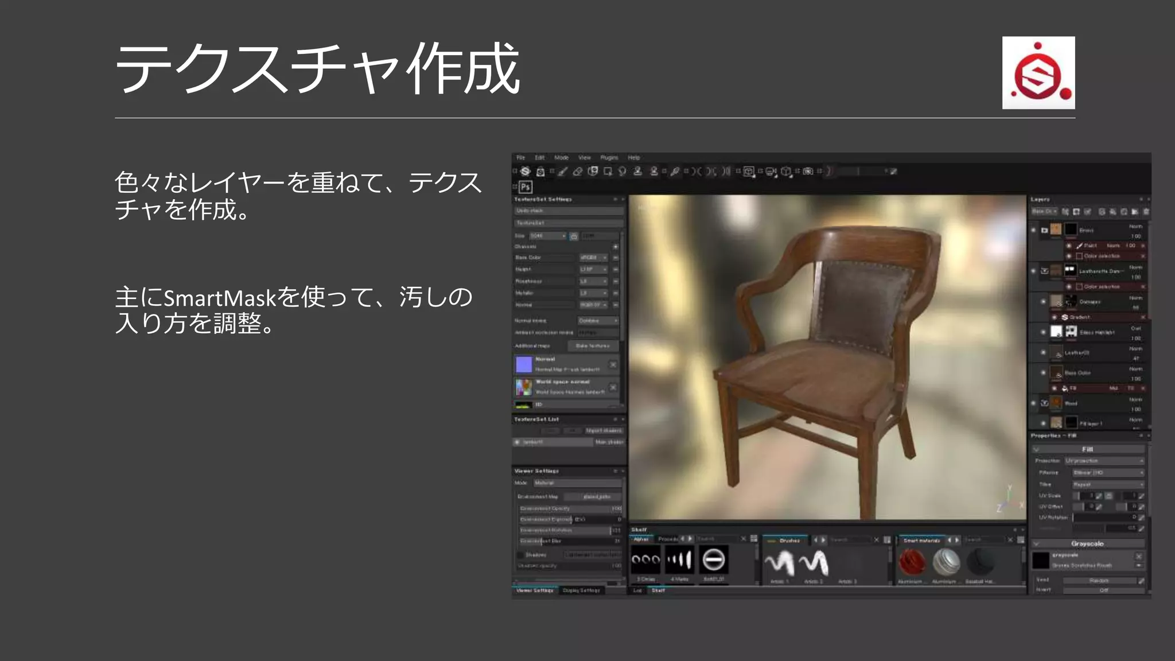Image resolution: width=1175 pixels, height=661 pixels.
Task: Select the 3 Circles alpha thumbnail
Action: tap(645, 560)
